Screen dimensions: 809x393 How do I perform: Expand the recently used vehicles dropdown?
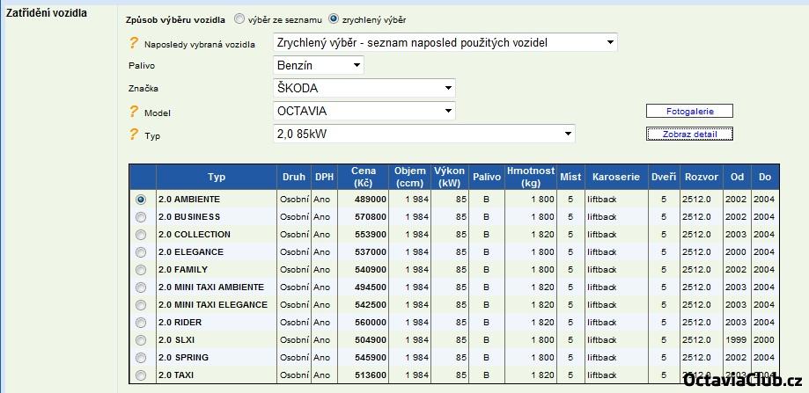pyautogui.click(x=445, y=42)
